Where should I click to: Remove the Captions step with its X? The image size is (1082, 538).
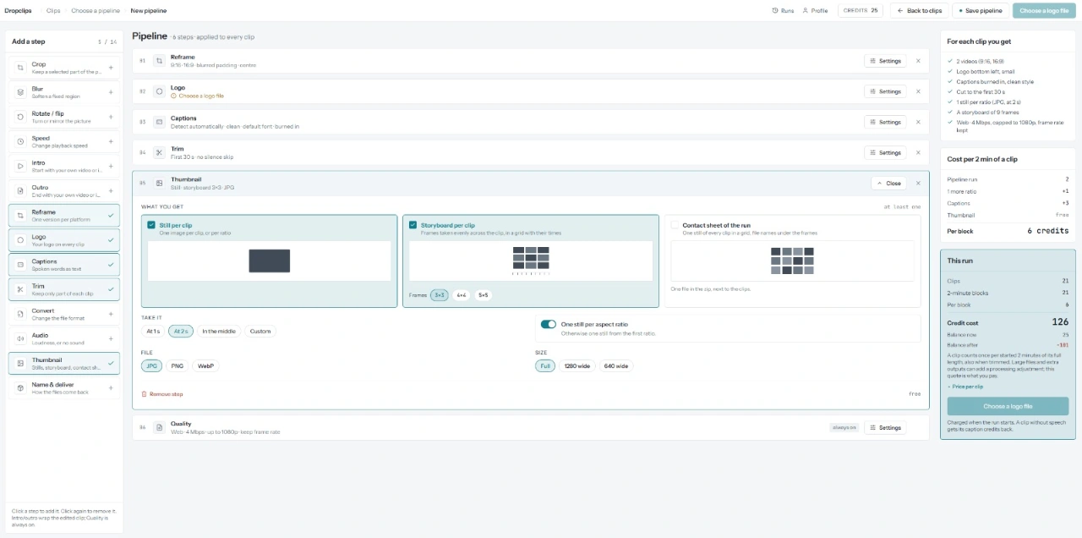coord(918,122)
